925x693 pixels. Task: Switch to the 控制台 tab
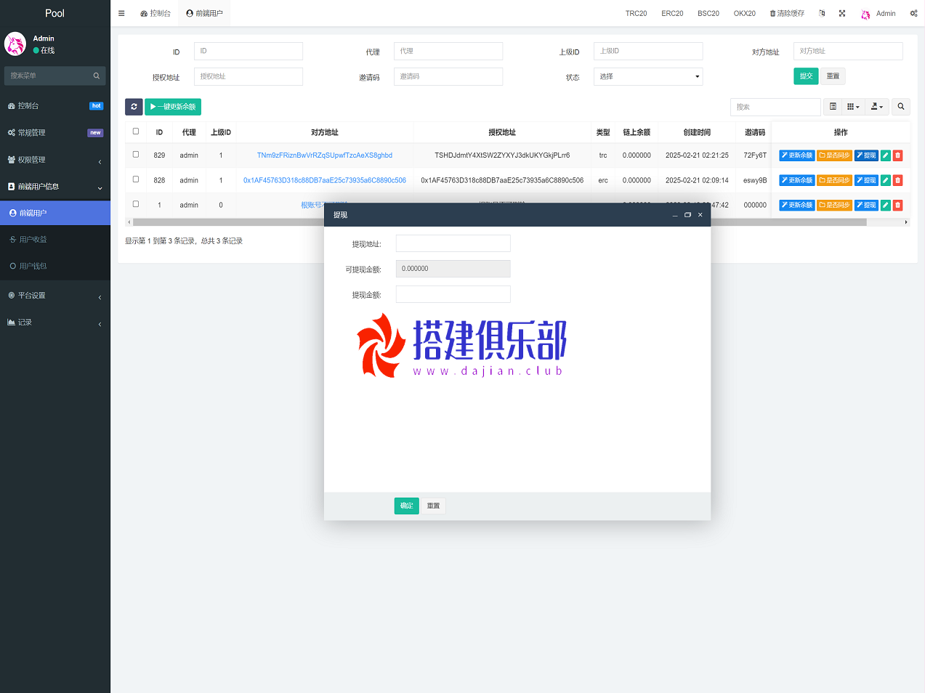click(155, 13)
